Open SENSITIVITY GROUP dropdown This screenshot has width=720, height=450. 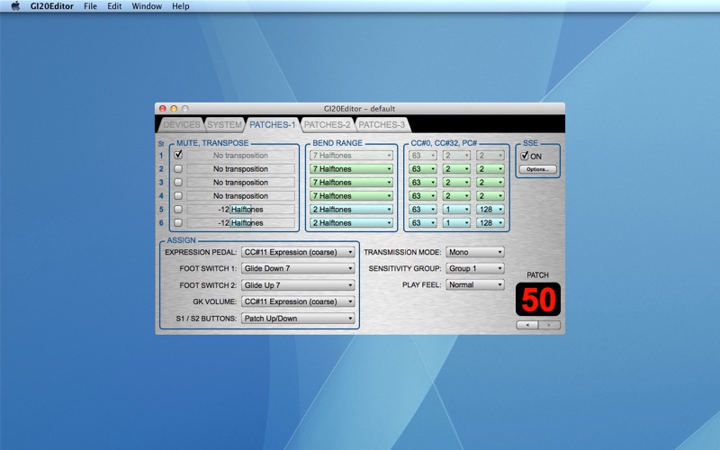click(475, 268)
